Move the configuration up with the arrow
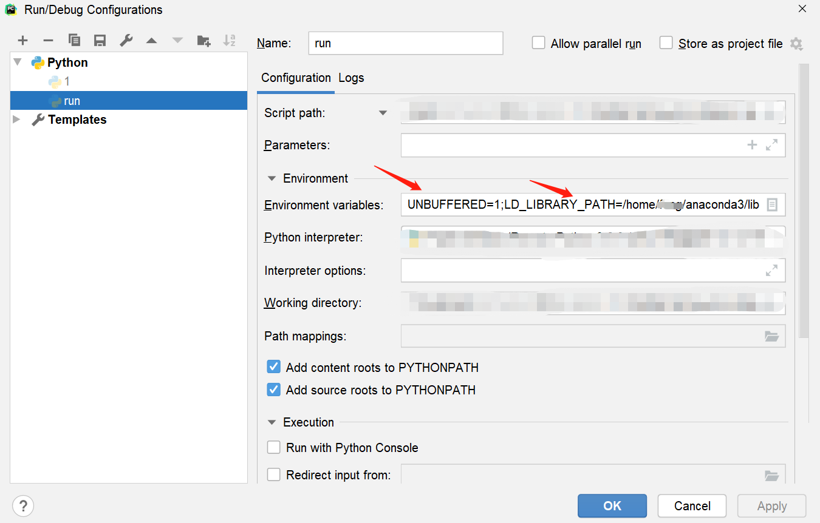The height and width of the screenshot is (523, 820). click(x=152, y=41)
